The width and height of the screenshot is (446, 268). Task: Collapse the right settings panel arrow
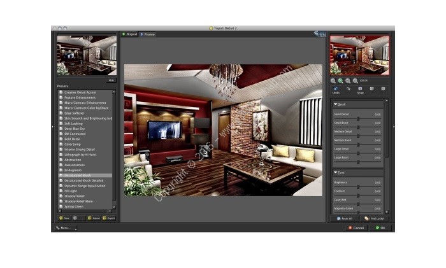point(394,127)
